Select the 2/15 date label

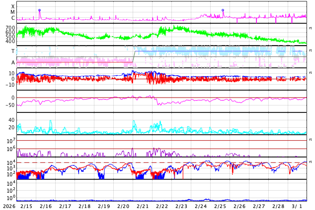tap(26, 206)
